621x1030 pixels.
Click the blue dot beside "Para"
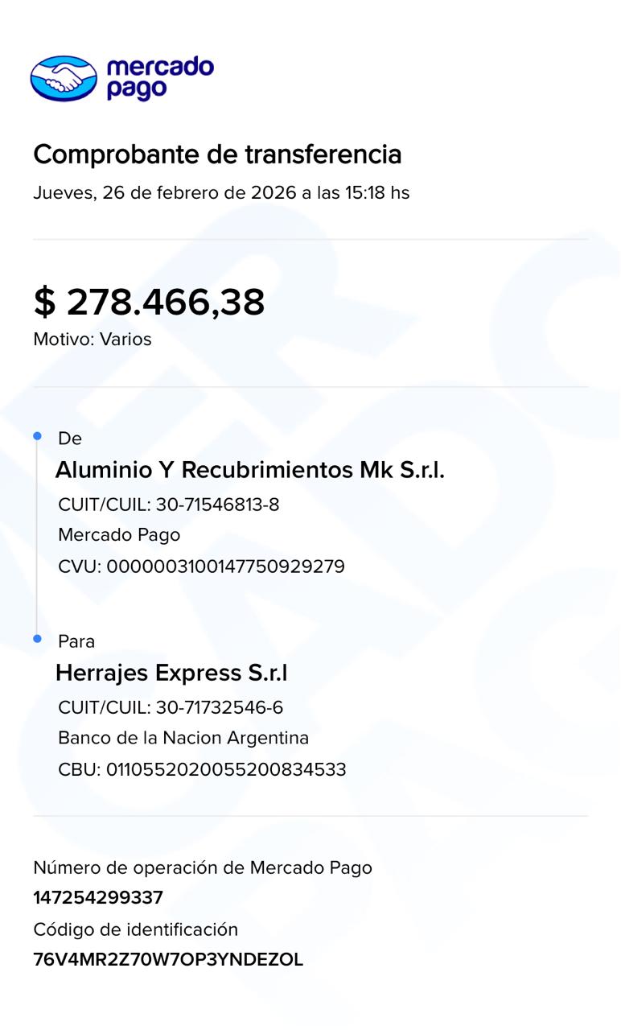[x=37, y=639]
